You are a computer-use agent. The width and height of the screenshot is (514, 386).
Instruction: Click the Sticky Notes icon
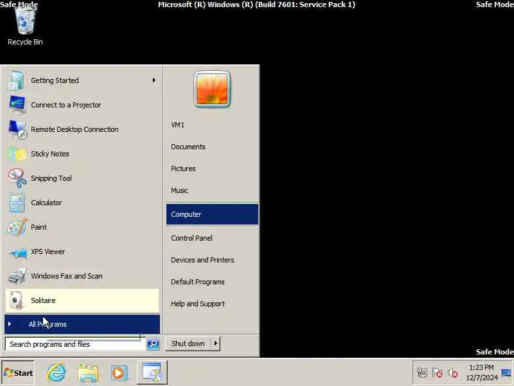click(17, 154)
